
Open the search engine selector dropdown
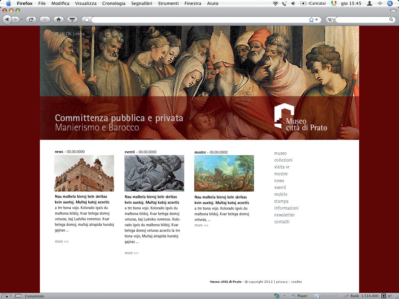tap(331, 20)
